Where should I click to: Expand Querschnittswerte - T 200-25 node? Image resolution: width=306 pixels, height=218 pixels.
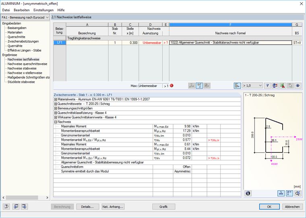click(56, 104)
